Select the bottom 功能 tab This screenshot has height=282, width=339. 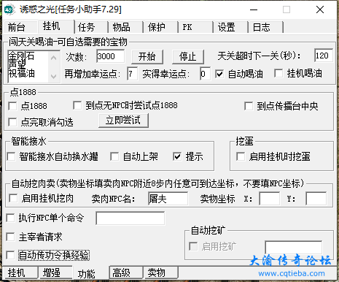(90, 273)
